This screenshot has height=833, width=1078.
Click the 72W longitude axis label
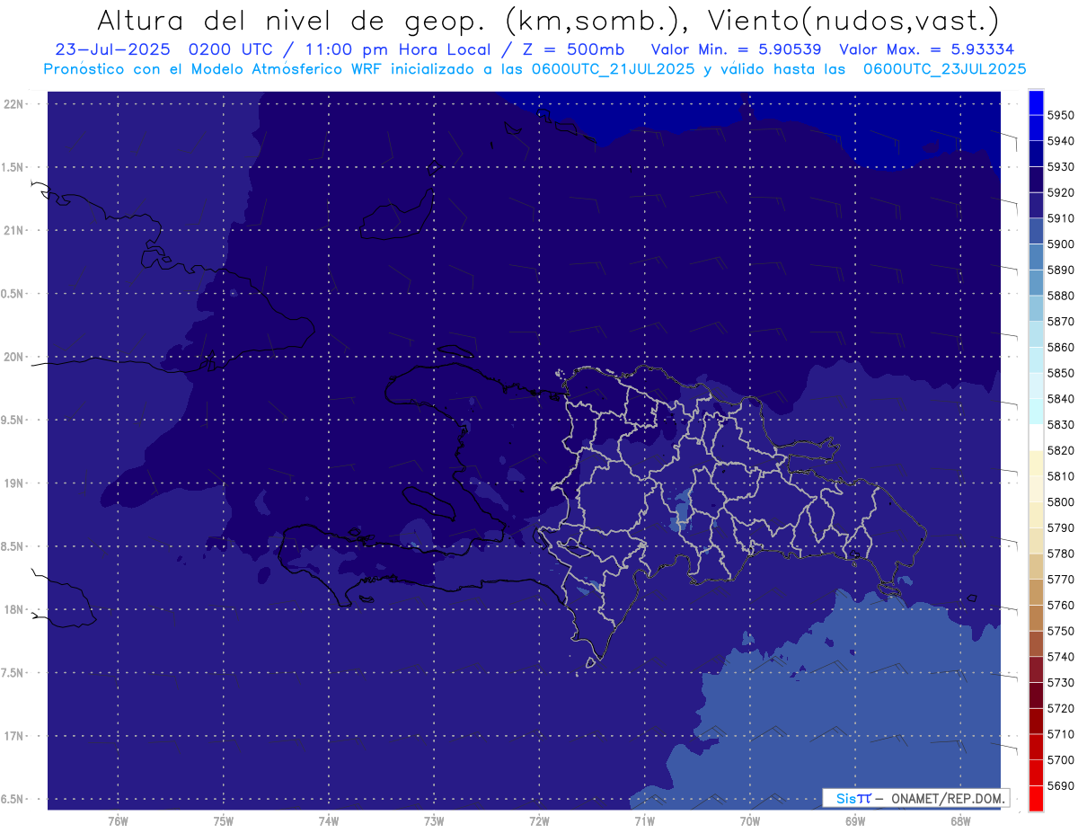[x=539, y=821]
